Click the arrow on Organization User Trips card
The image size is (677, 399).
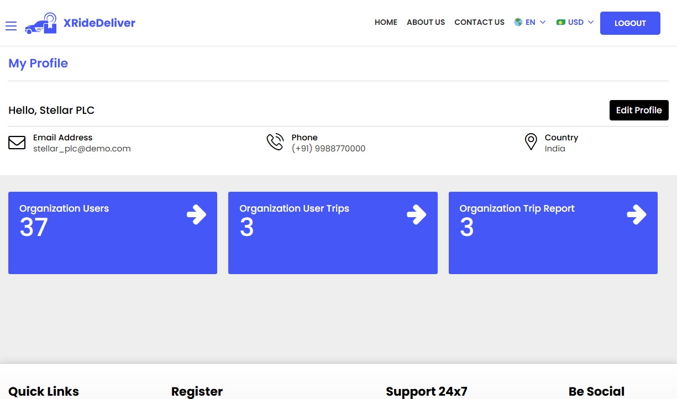point(417,215)
